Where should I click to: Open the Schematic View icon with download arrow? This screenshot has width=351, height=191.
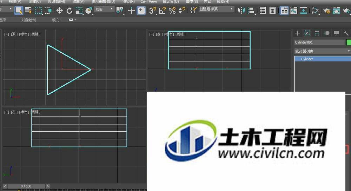click(304, 11)
